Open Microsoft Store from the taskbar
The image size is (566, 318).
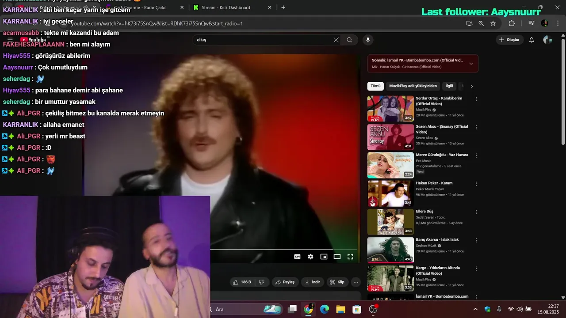pos(357,309)
